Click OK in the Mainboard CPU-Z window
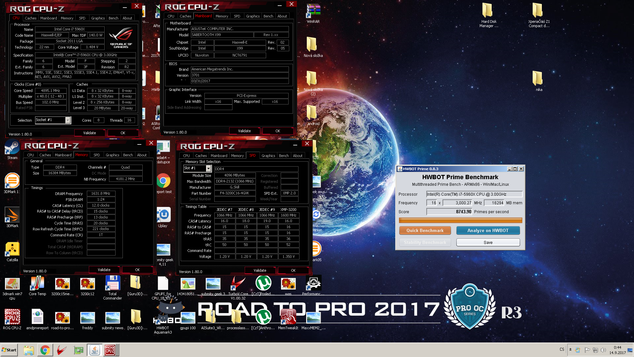634x357 pixels. (x=278, y=131)
